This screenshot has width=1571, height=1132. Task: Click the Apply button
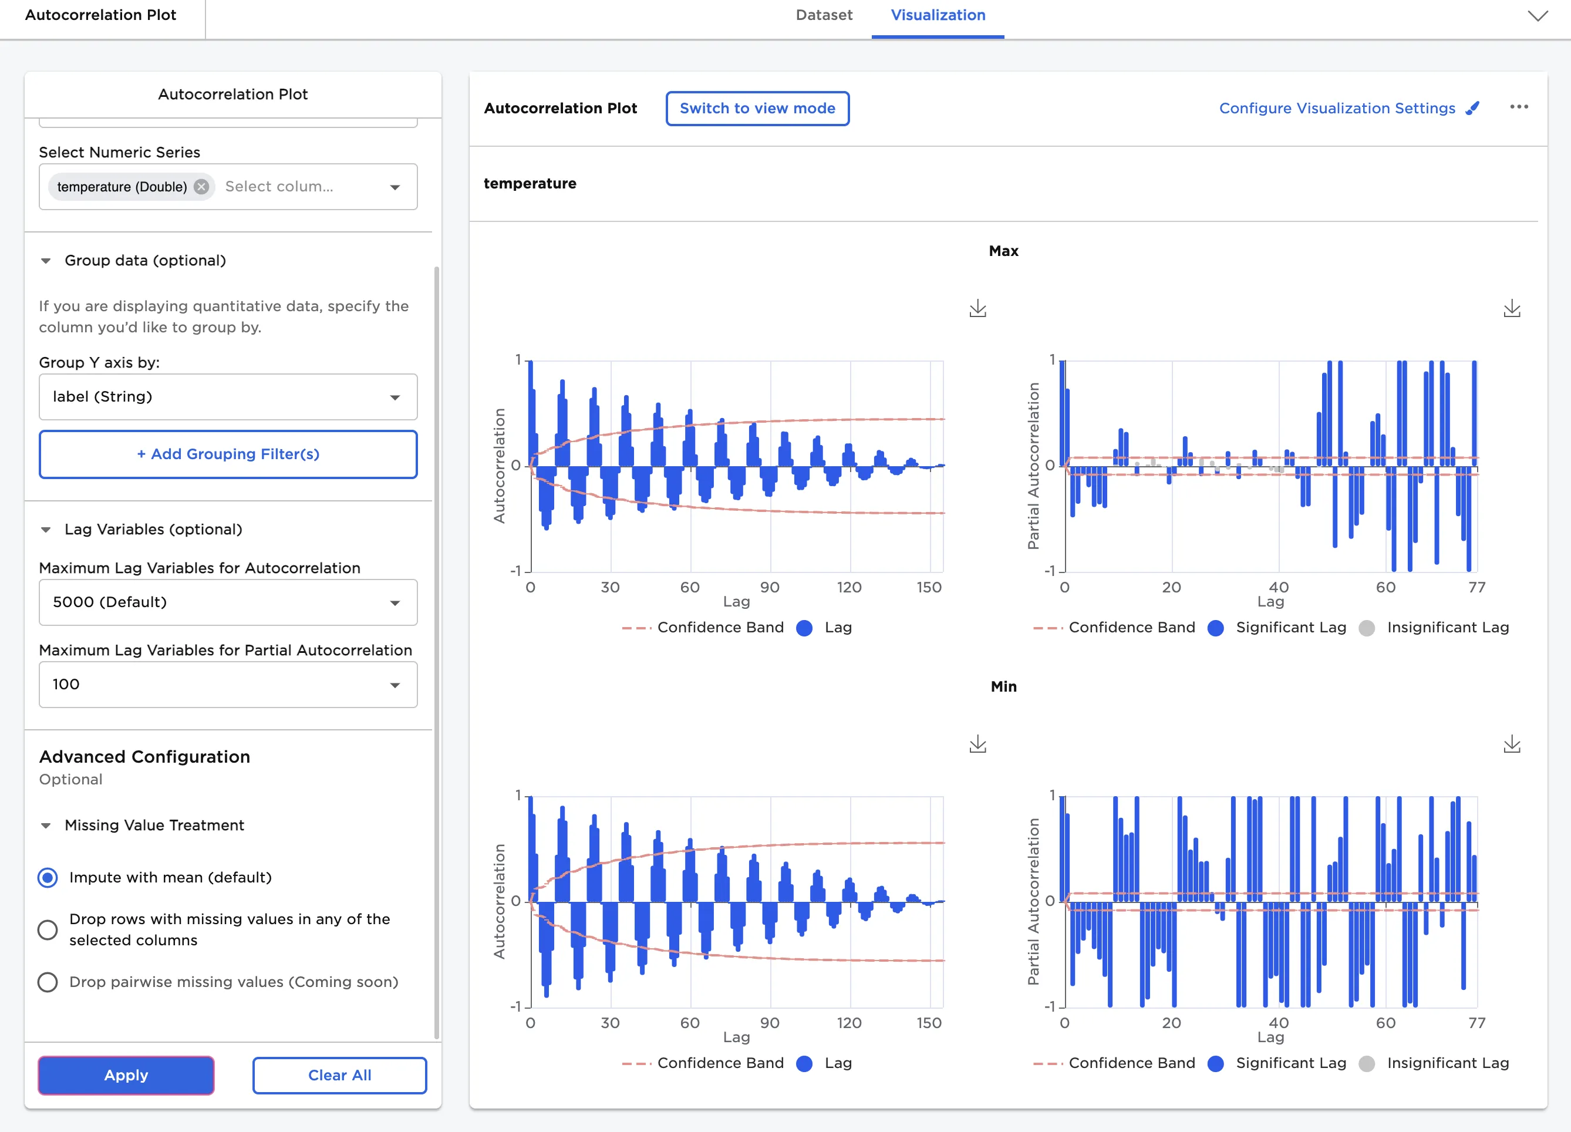point(126,1074)
